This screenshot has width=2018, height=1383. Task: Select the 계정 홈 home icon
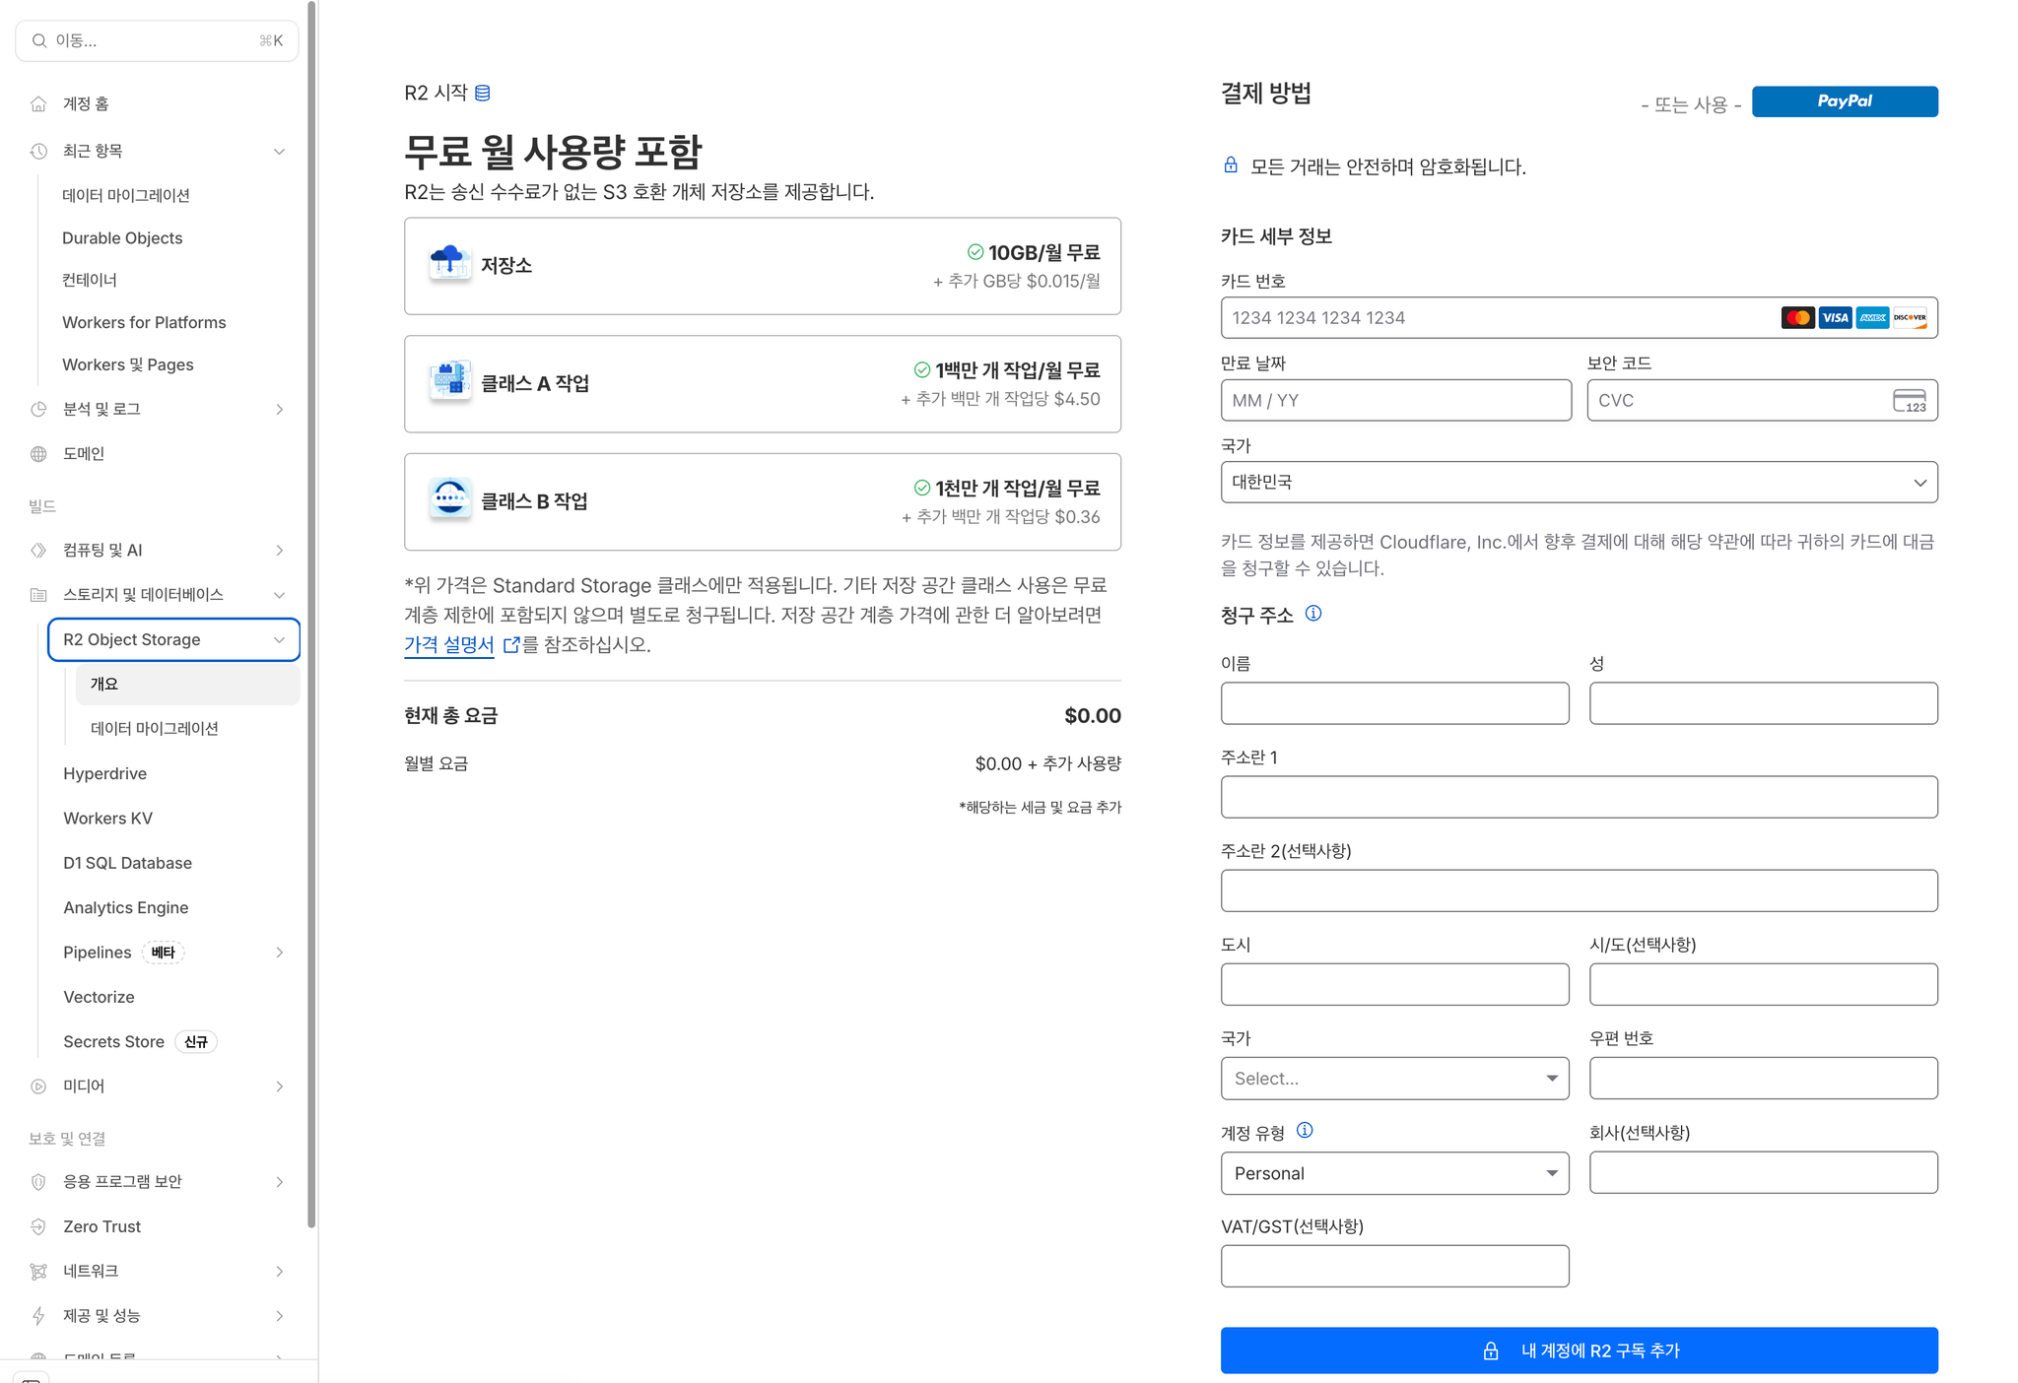(37, 102)
